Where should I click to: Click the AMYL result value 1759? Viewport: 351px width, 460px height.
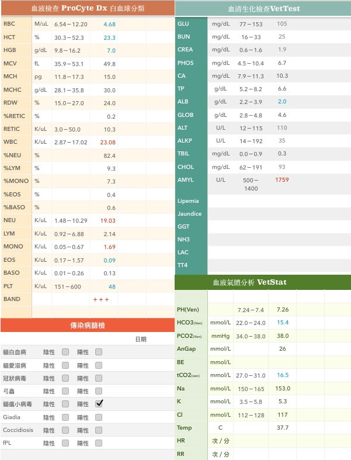282,180
